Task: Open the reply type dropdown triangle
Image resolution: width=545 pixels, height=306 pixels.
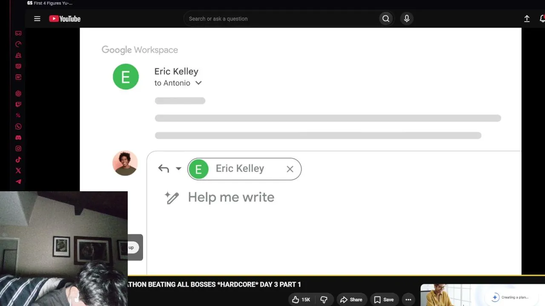Action: (178, 169)
